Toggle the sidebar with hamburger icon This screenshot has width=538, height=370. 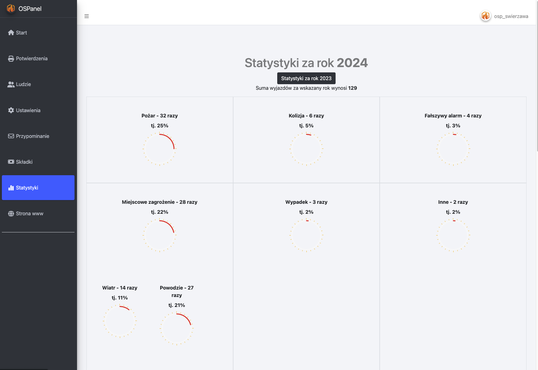click(87, 16)
